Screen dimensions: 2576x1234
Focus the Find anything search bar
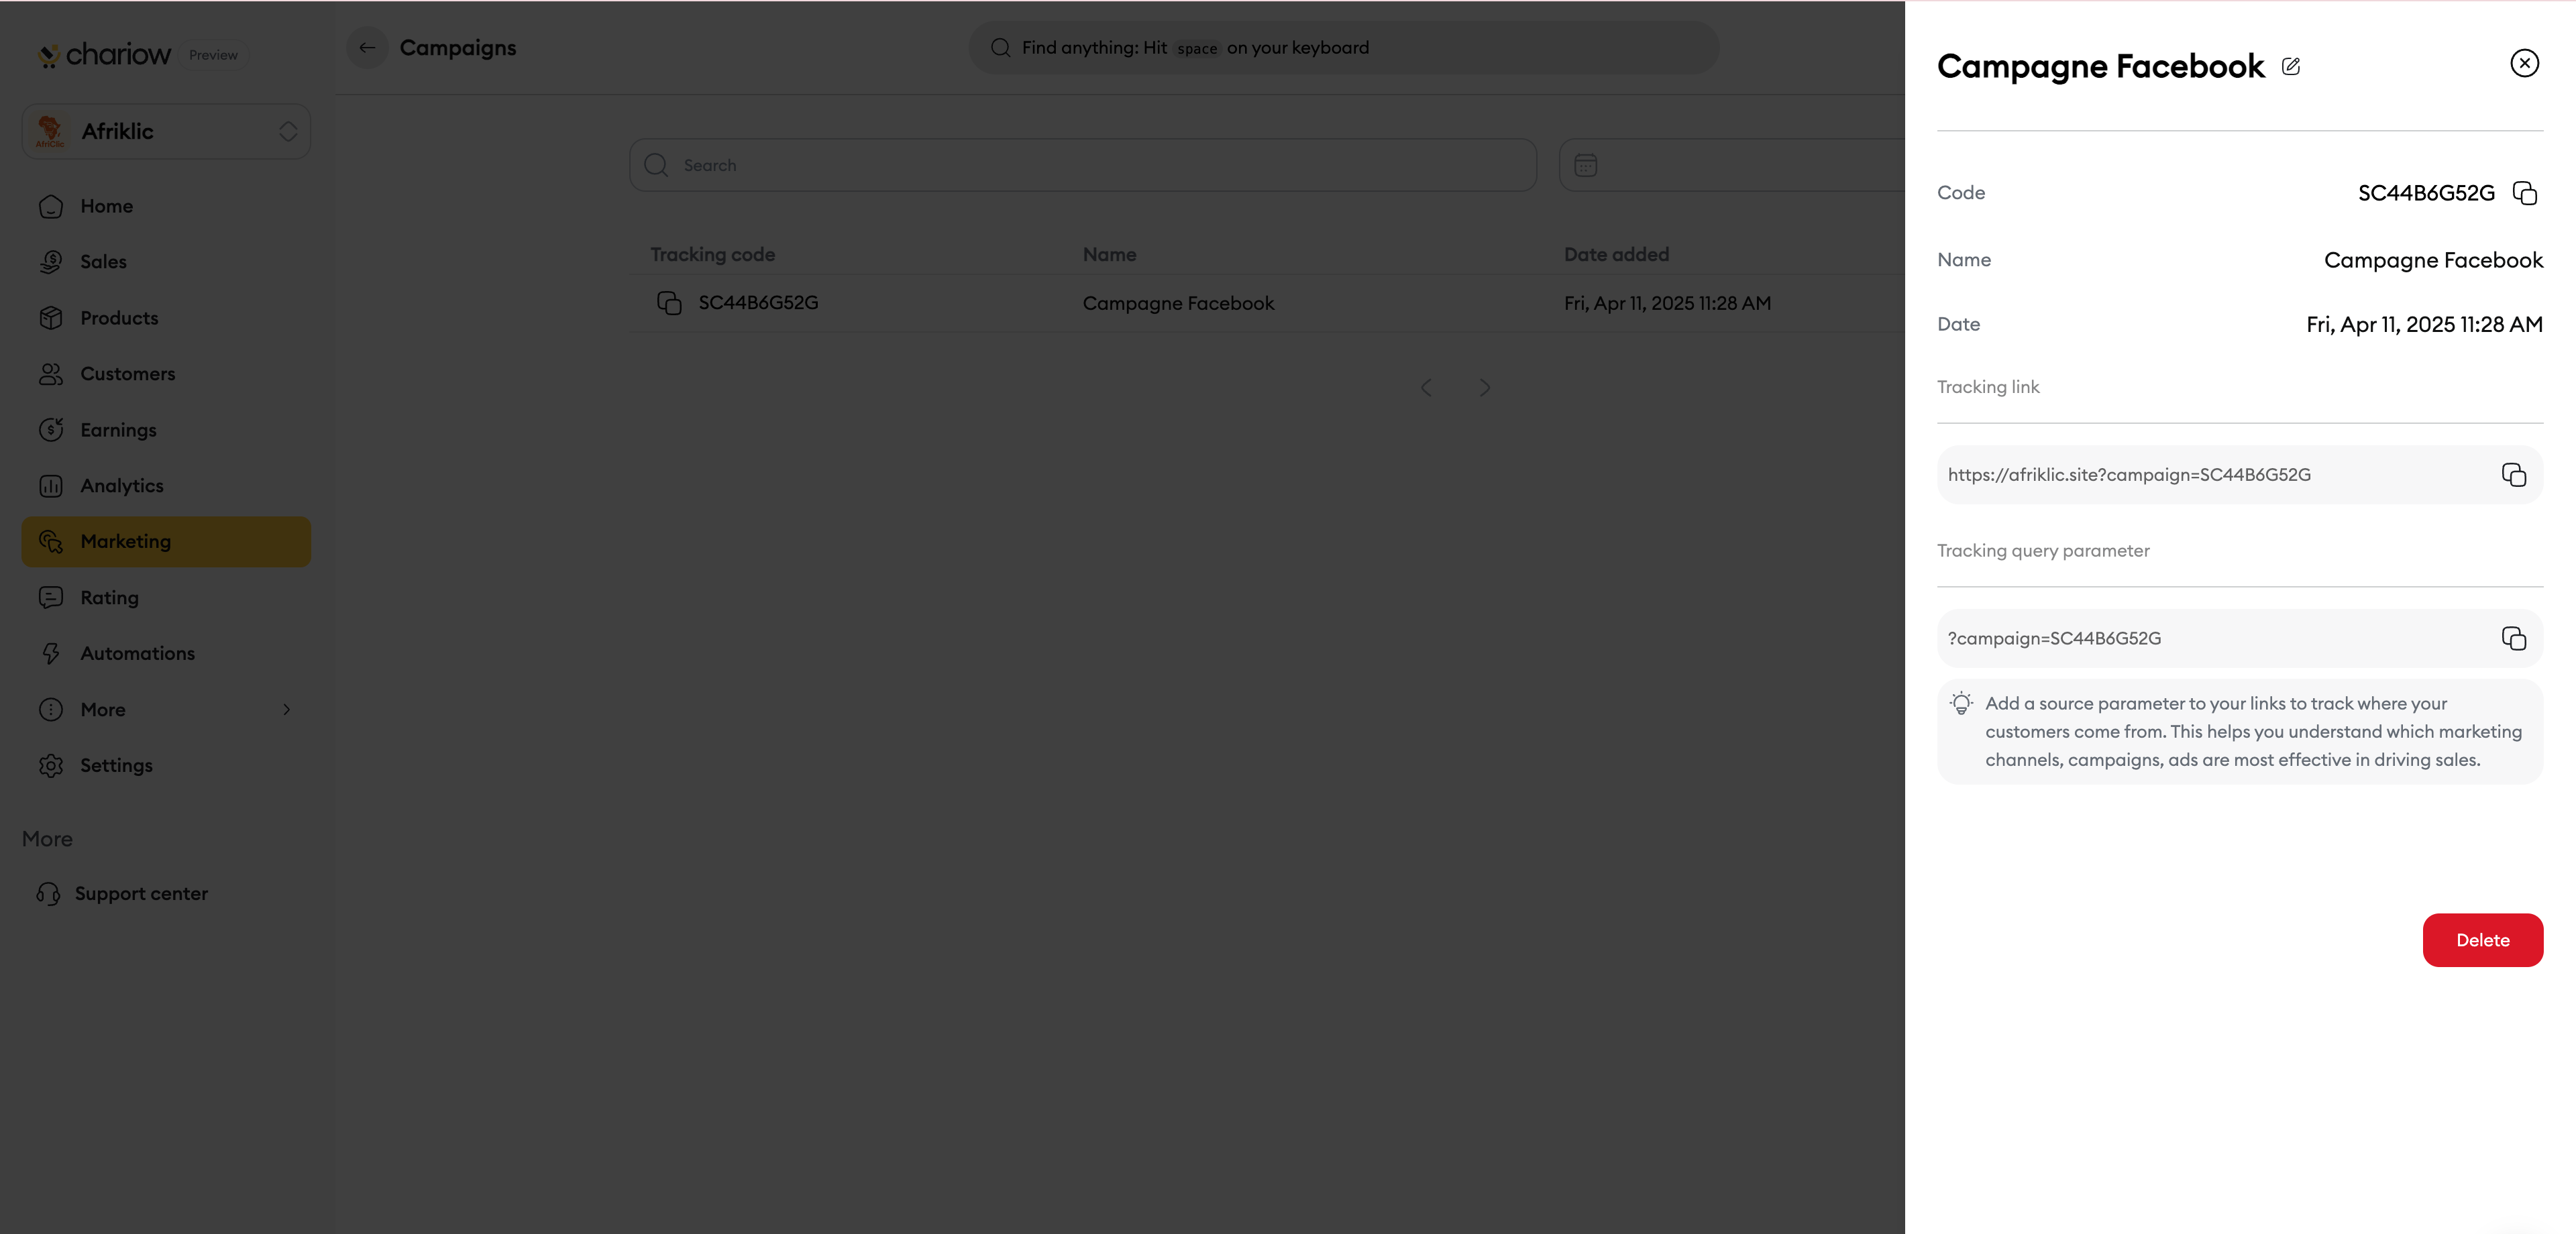click(x=1343, y=48)
